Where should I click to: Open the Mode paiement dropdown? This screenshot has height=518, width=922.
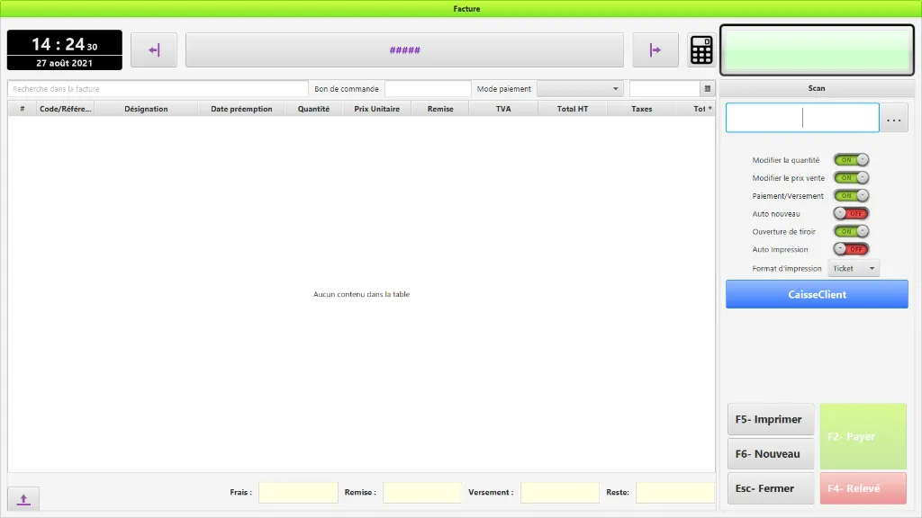pos(580,88)
